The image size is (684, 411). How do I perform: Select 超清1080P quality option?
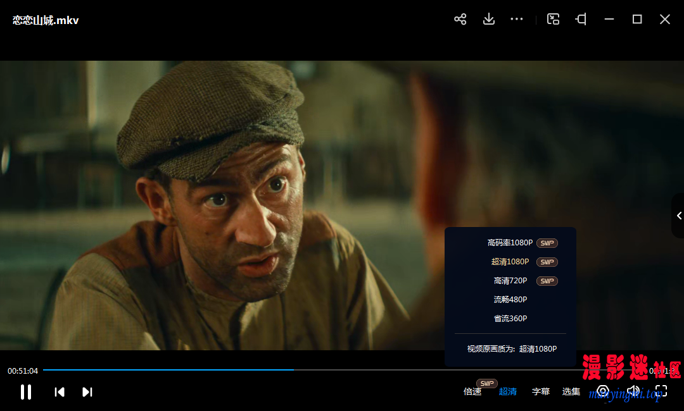510,262
